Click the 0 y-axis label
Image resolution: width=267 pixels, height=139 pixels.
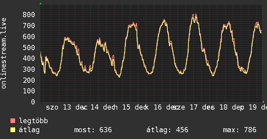[33, 102]
